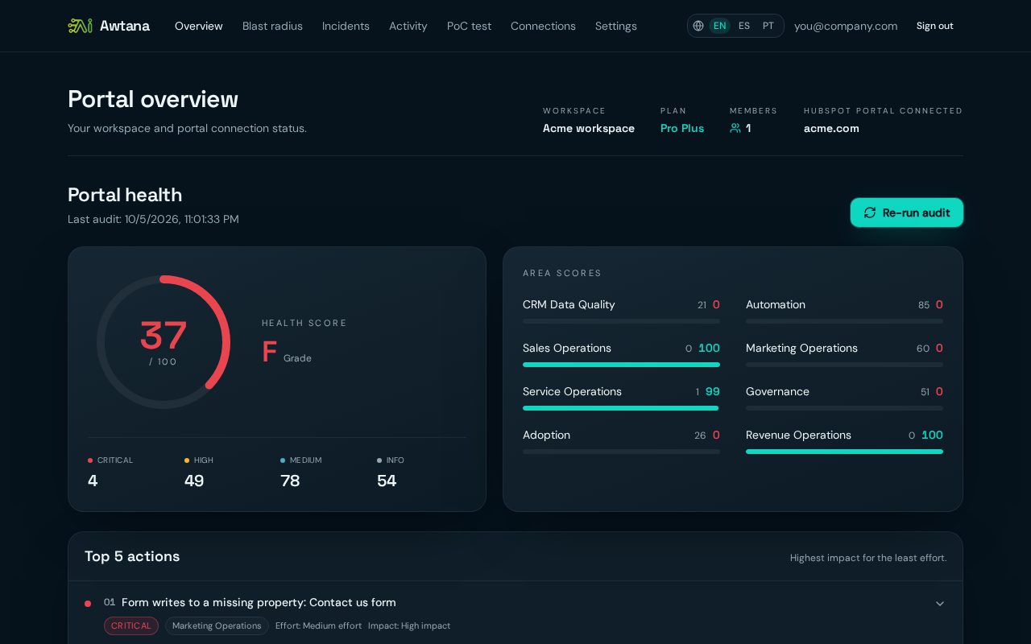Click the refresh icon in Re-run audit
The height and width of the screenshot is (644, 1031).
(x=870, y=213)
